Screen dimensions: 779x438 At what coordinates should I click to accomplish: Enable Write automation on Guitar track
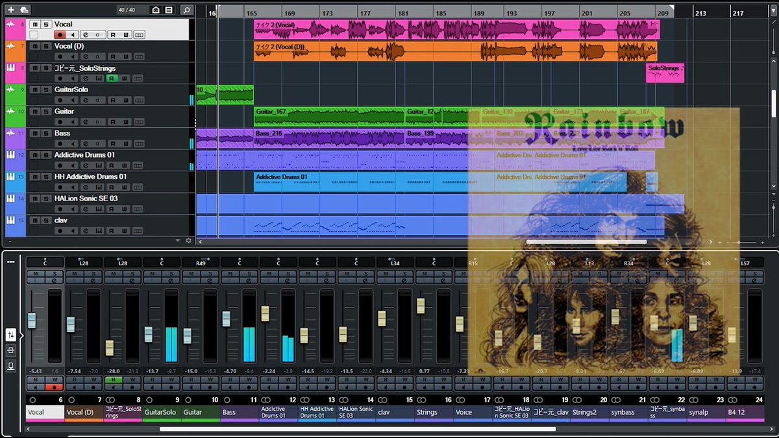125,122
